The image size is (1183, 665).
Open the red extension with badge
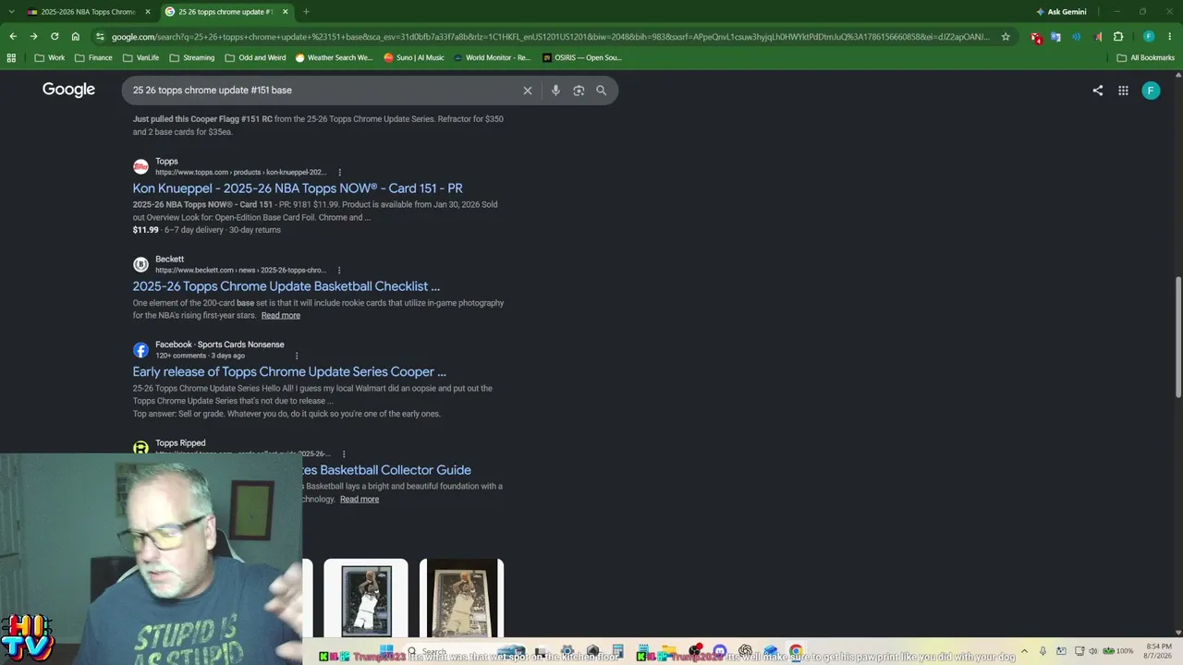(1035, 37)
